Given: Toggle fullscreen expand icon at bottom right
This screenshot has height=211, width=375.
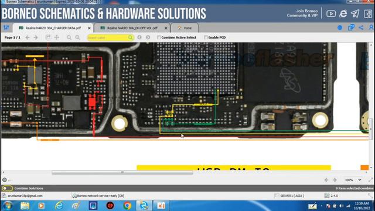Looking at the screenshot, I should [x=371, y=180].
